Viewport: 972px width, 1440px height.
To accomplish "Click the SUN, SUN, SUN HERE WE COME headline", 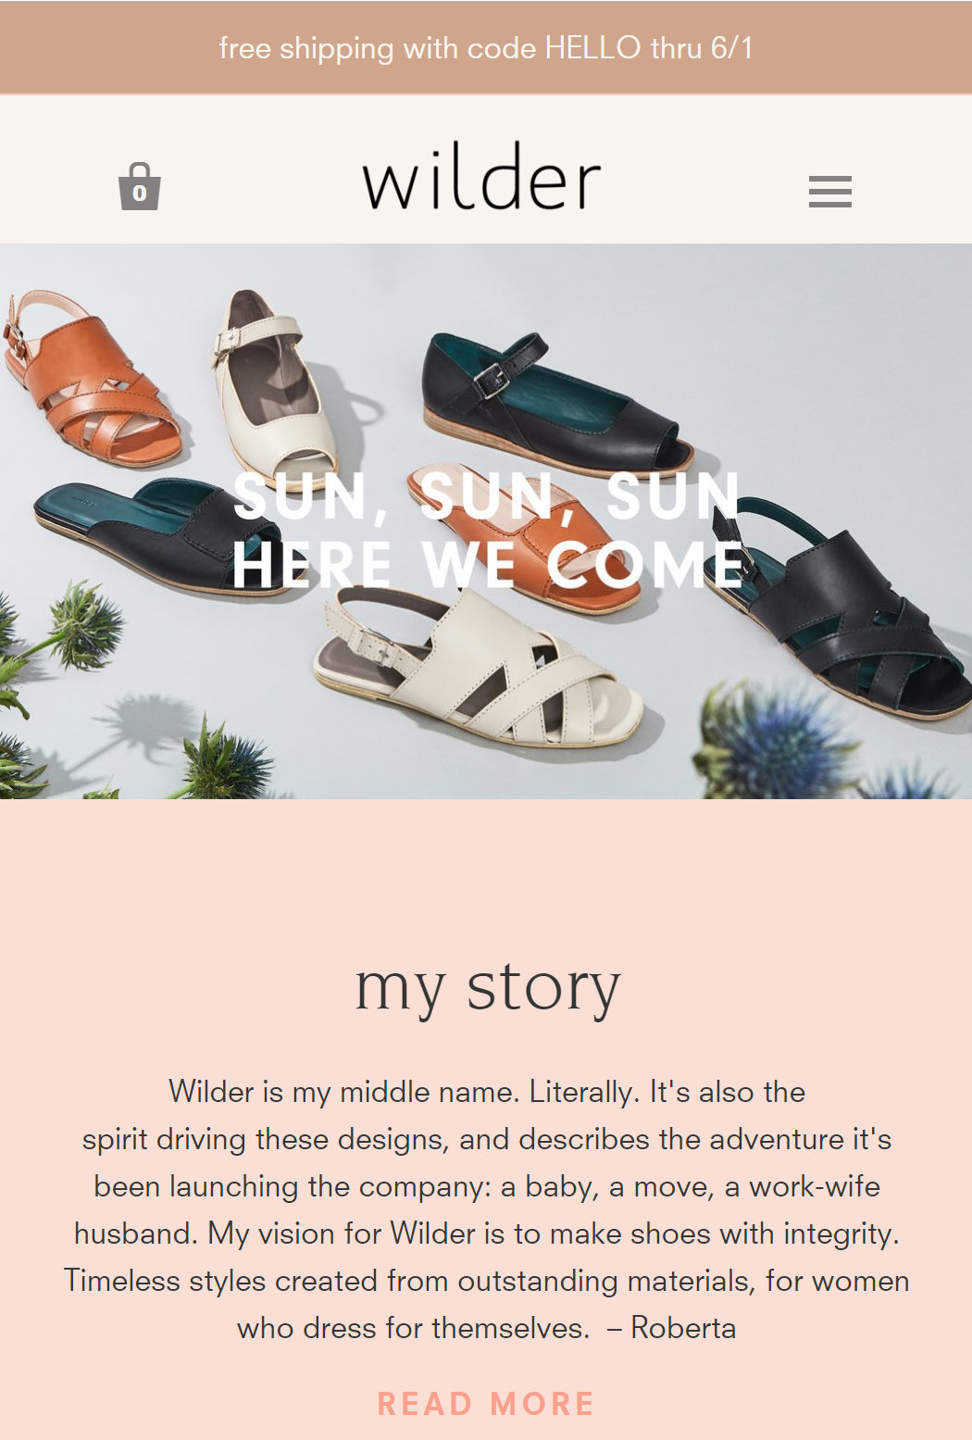I will 487,530.
